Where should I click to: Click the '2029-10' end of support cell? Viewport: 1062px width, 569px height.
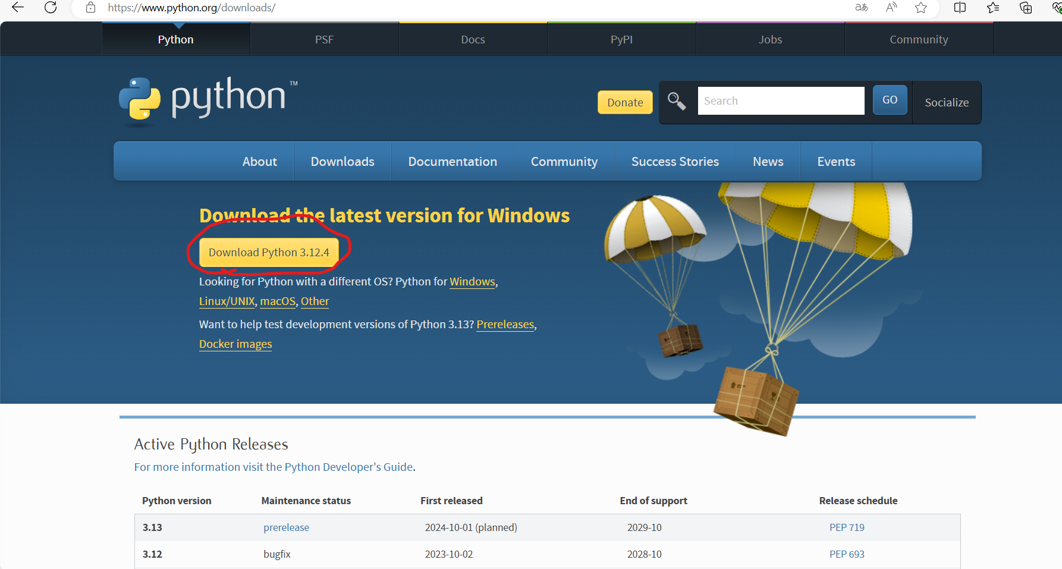[644, 527]
